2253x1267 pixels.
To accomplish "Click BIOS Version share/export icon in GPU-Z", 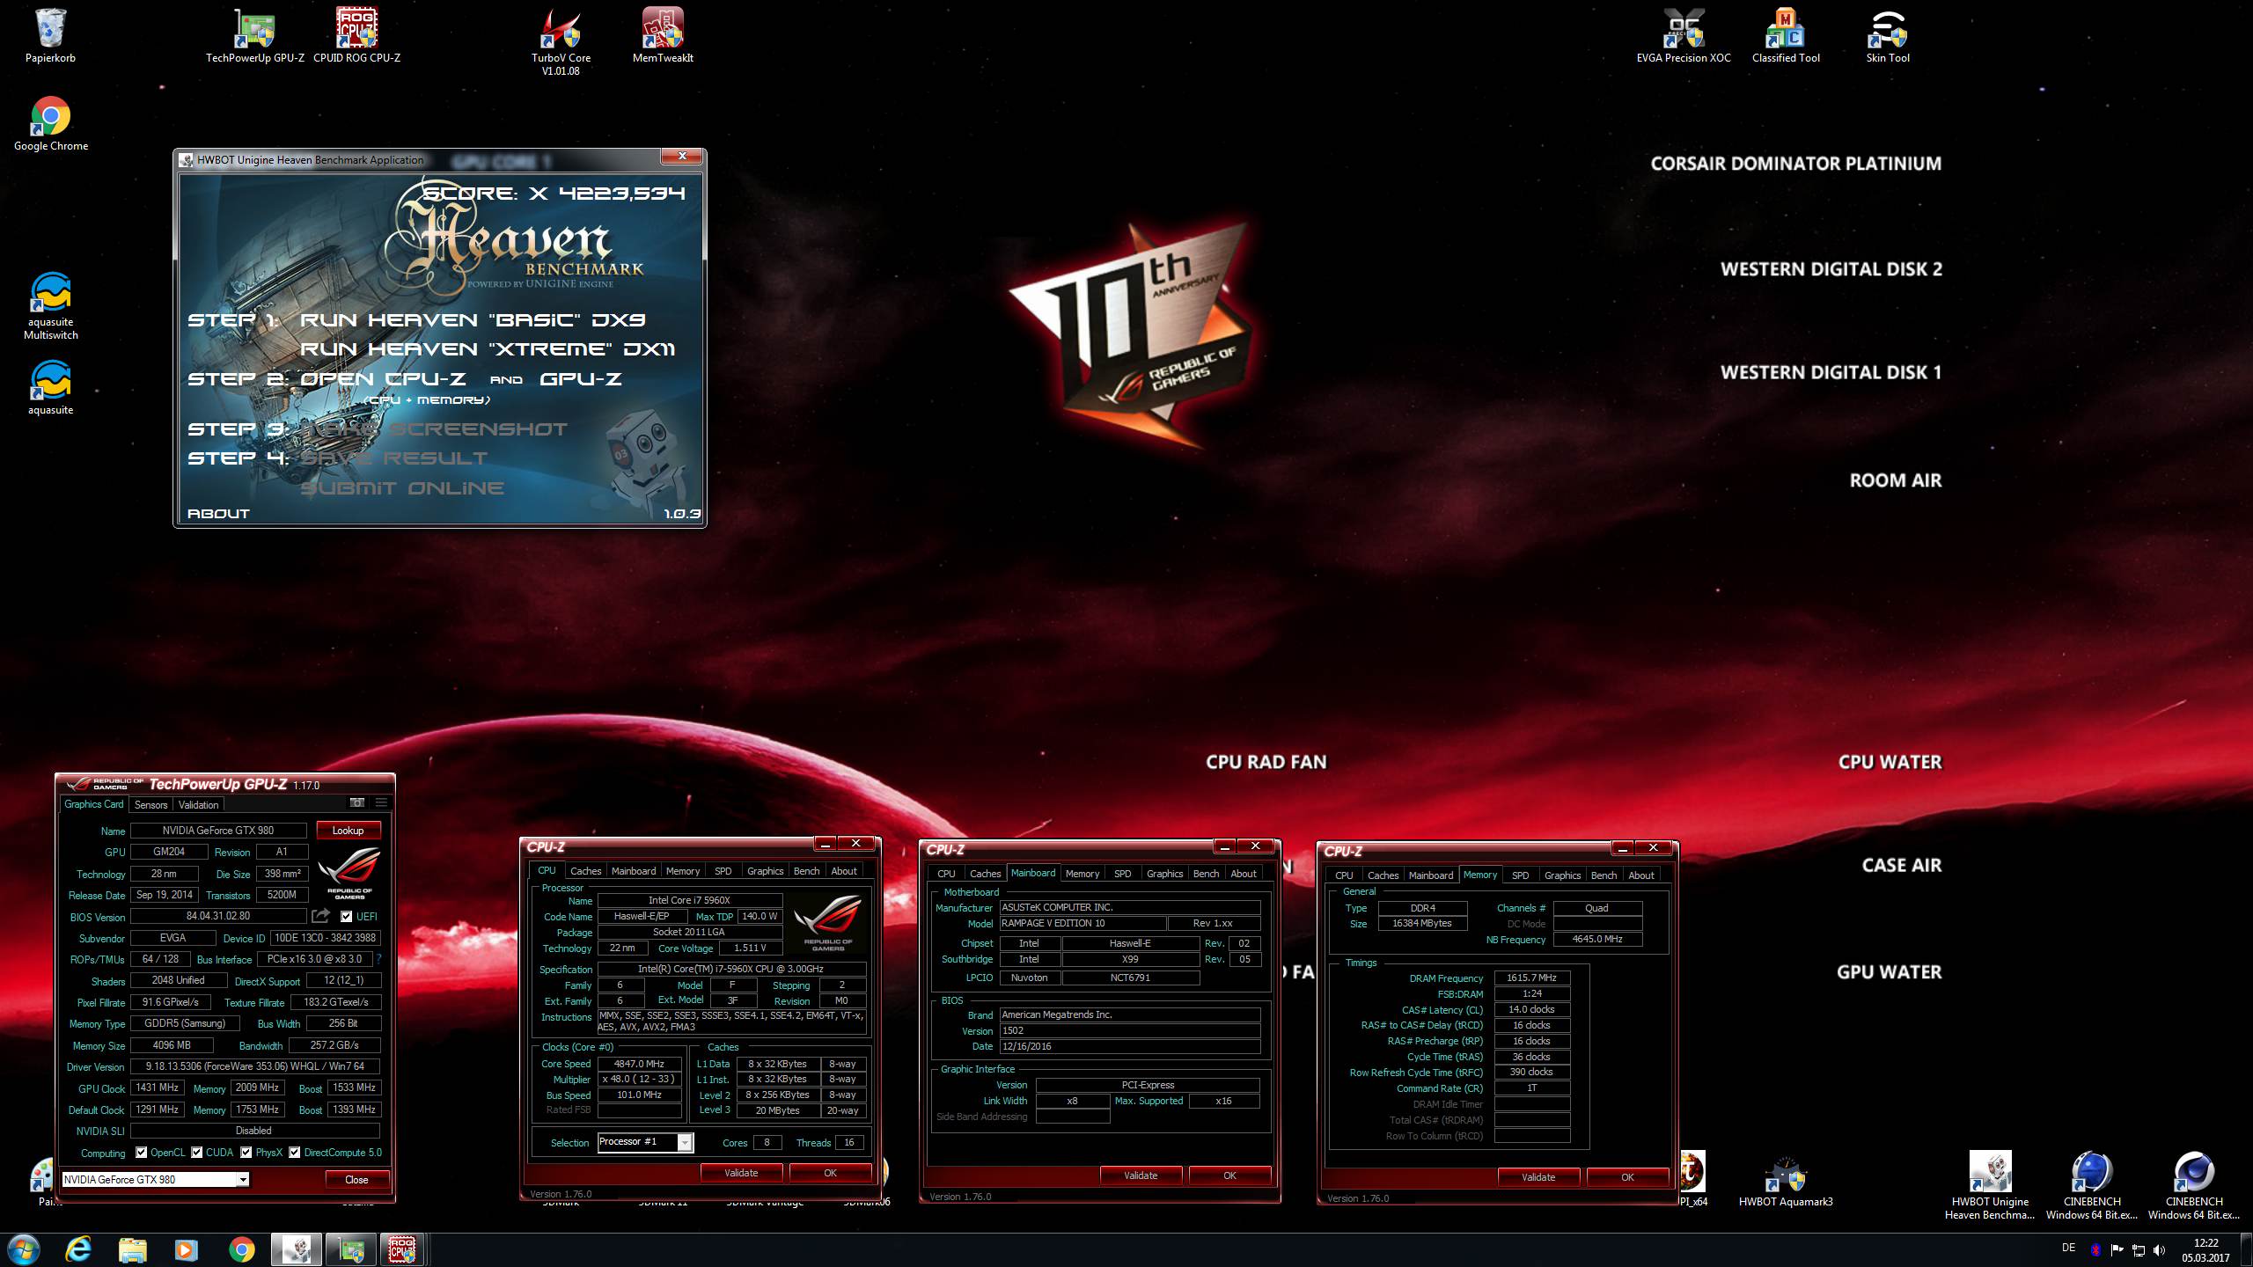I will [320, 916].
